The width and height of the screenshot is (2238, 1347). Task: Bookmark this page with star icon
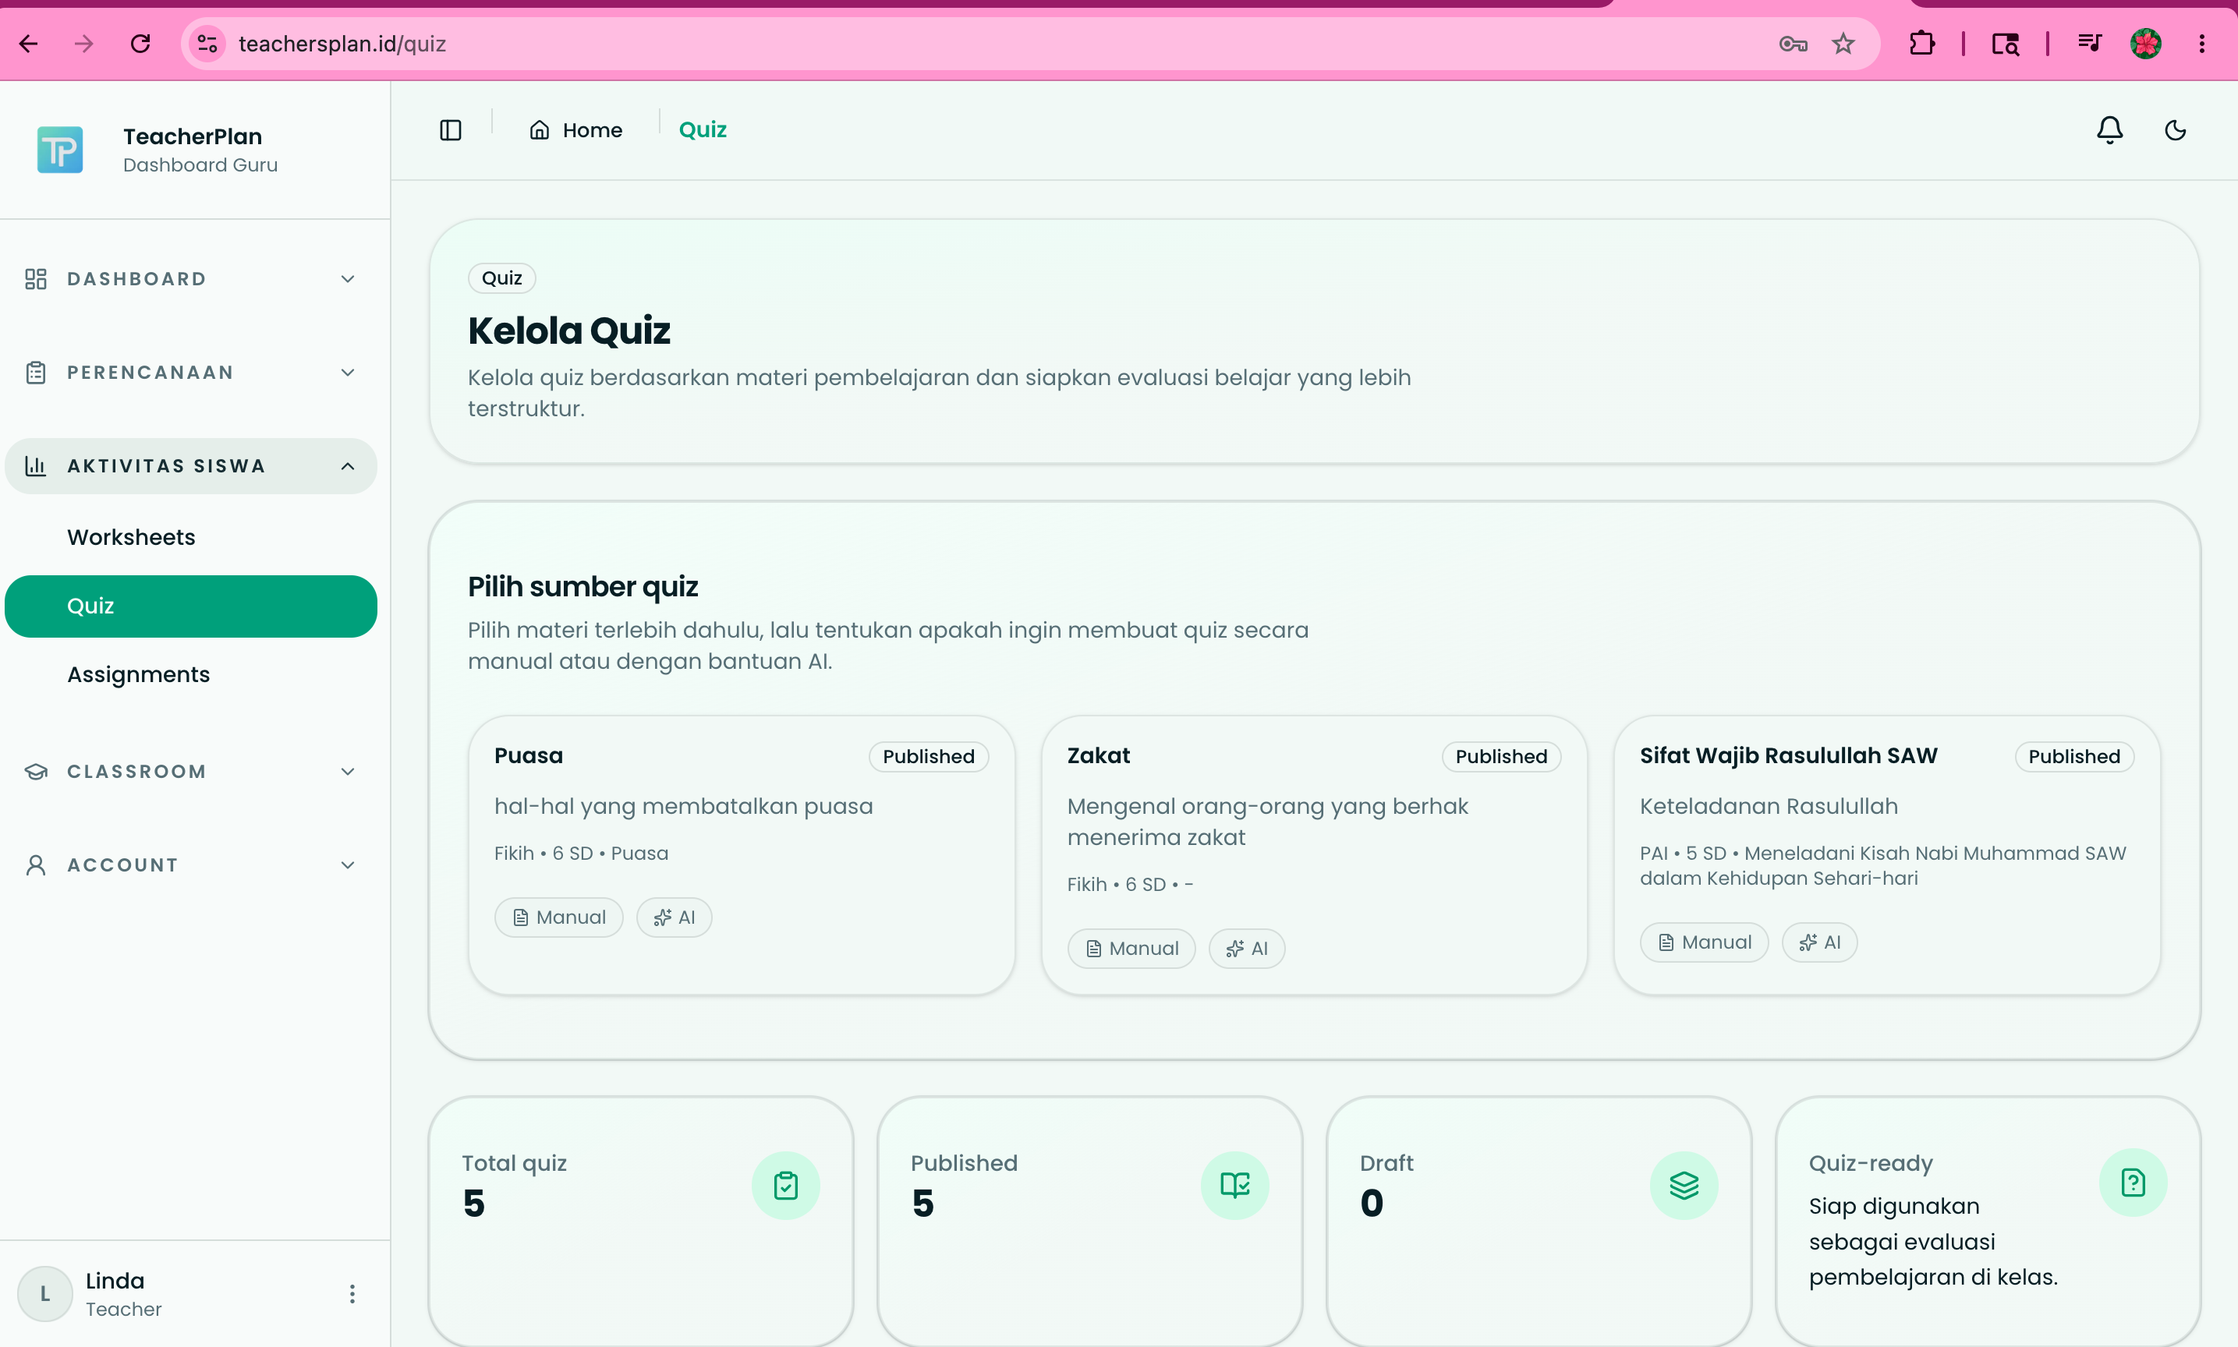pos(1843,44)
